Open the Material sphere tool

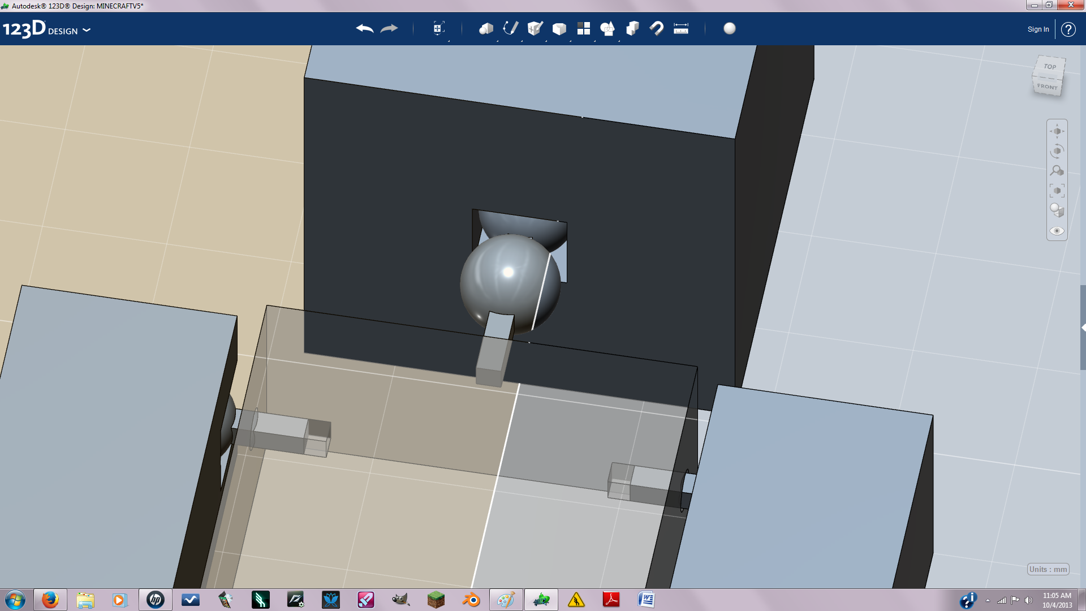click(x=730, y=28)
